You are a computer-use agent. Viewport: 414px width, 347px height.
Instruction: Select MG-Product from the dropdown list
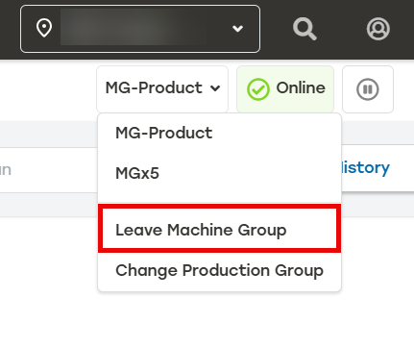pyautogui.click(x=219, y=133)
